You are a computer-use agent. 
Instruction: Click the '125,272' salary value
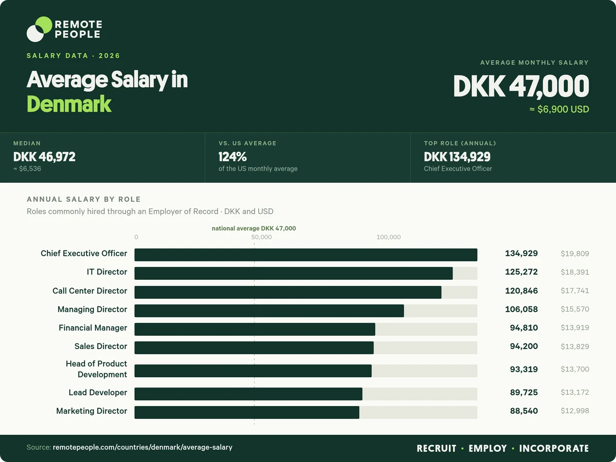pos(522,272)
